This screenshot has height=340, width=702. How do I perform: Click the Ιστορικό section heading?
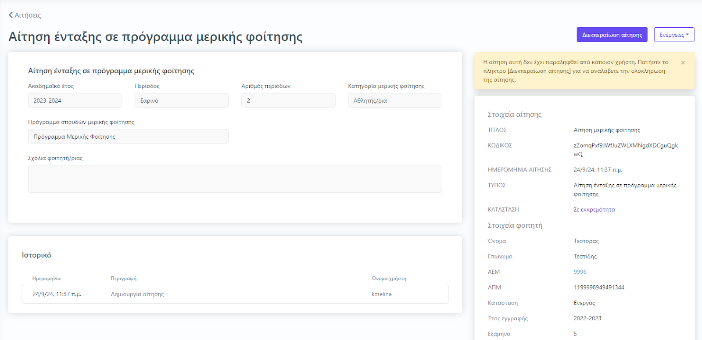[x=36, y=255]
